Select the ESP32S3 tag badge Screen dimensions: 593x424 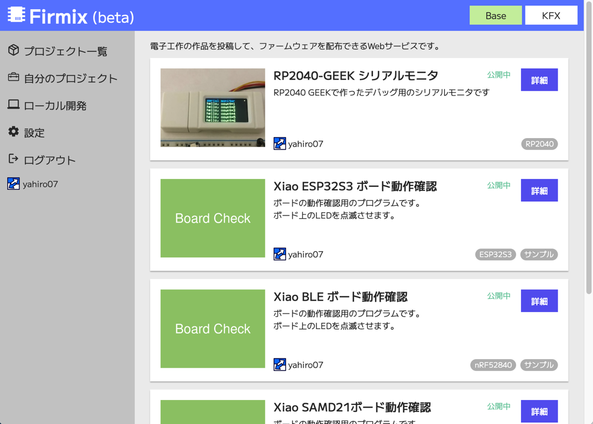pyautogui.click(x=495, y=254)
